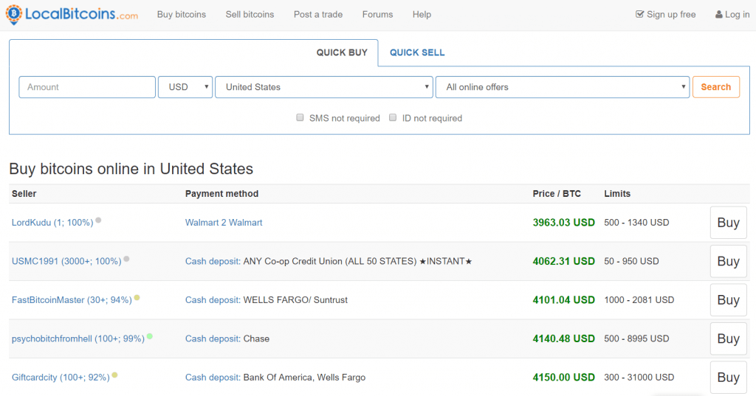Click the Seller column header
756x396 pixels.
[x=24, y=194]
